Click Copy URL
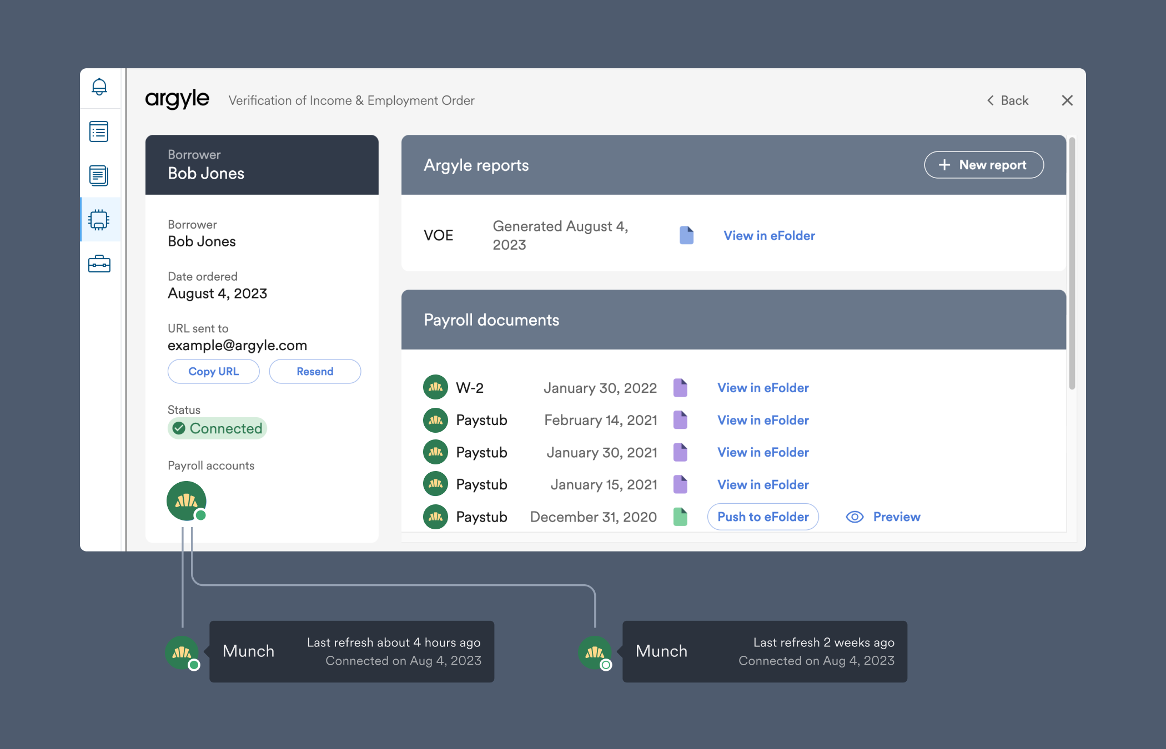Image resolution: width=1166 pixels, height=749 pixels. click(x=213, y=371)
